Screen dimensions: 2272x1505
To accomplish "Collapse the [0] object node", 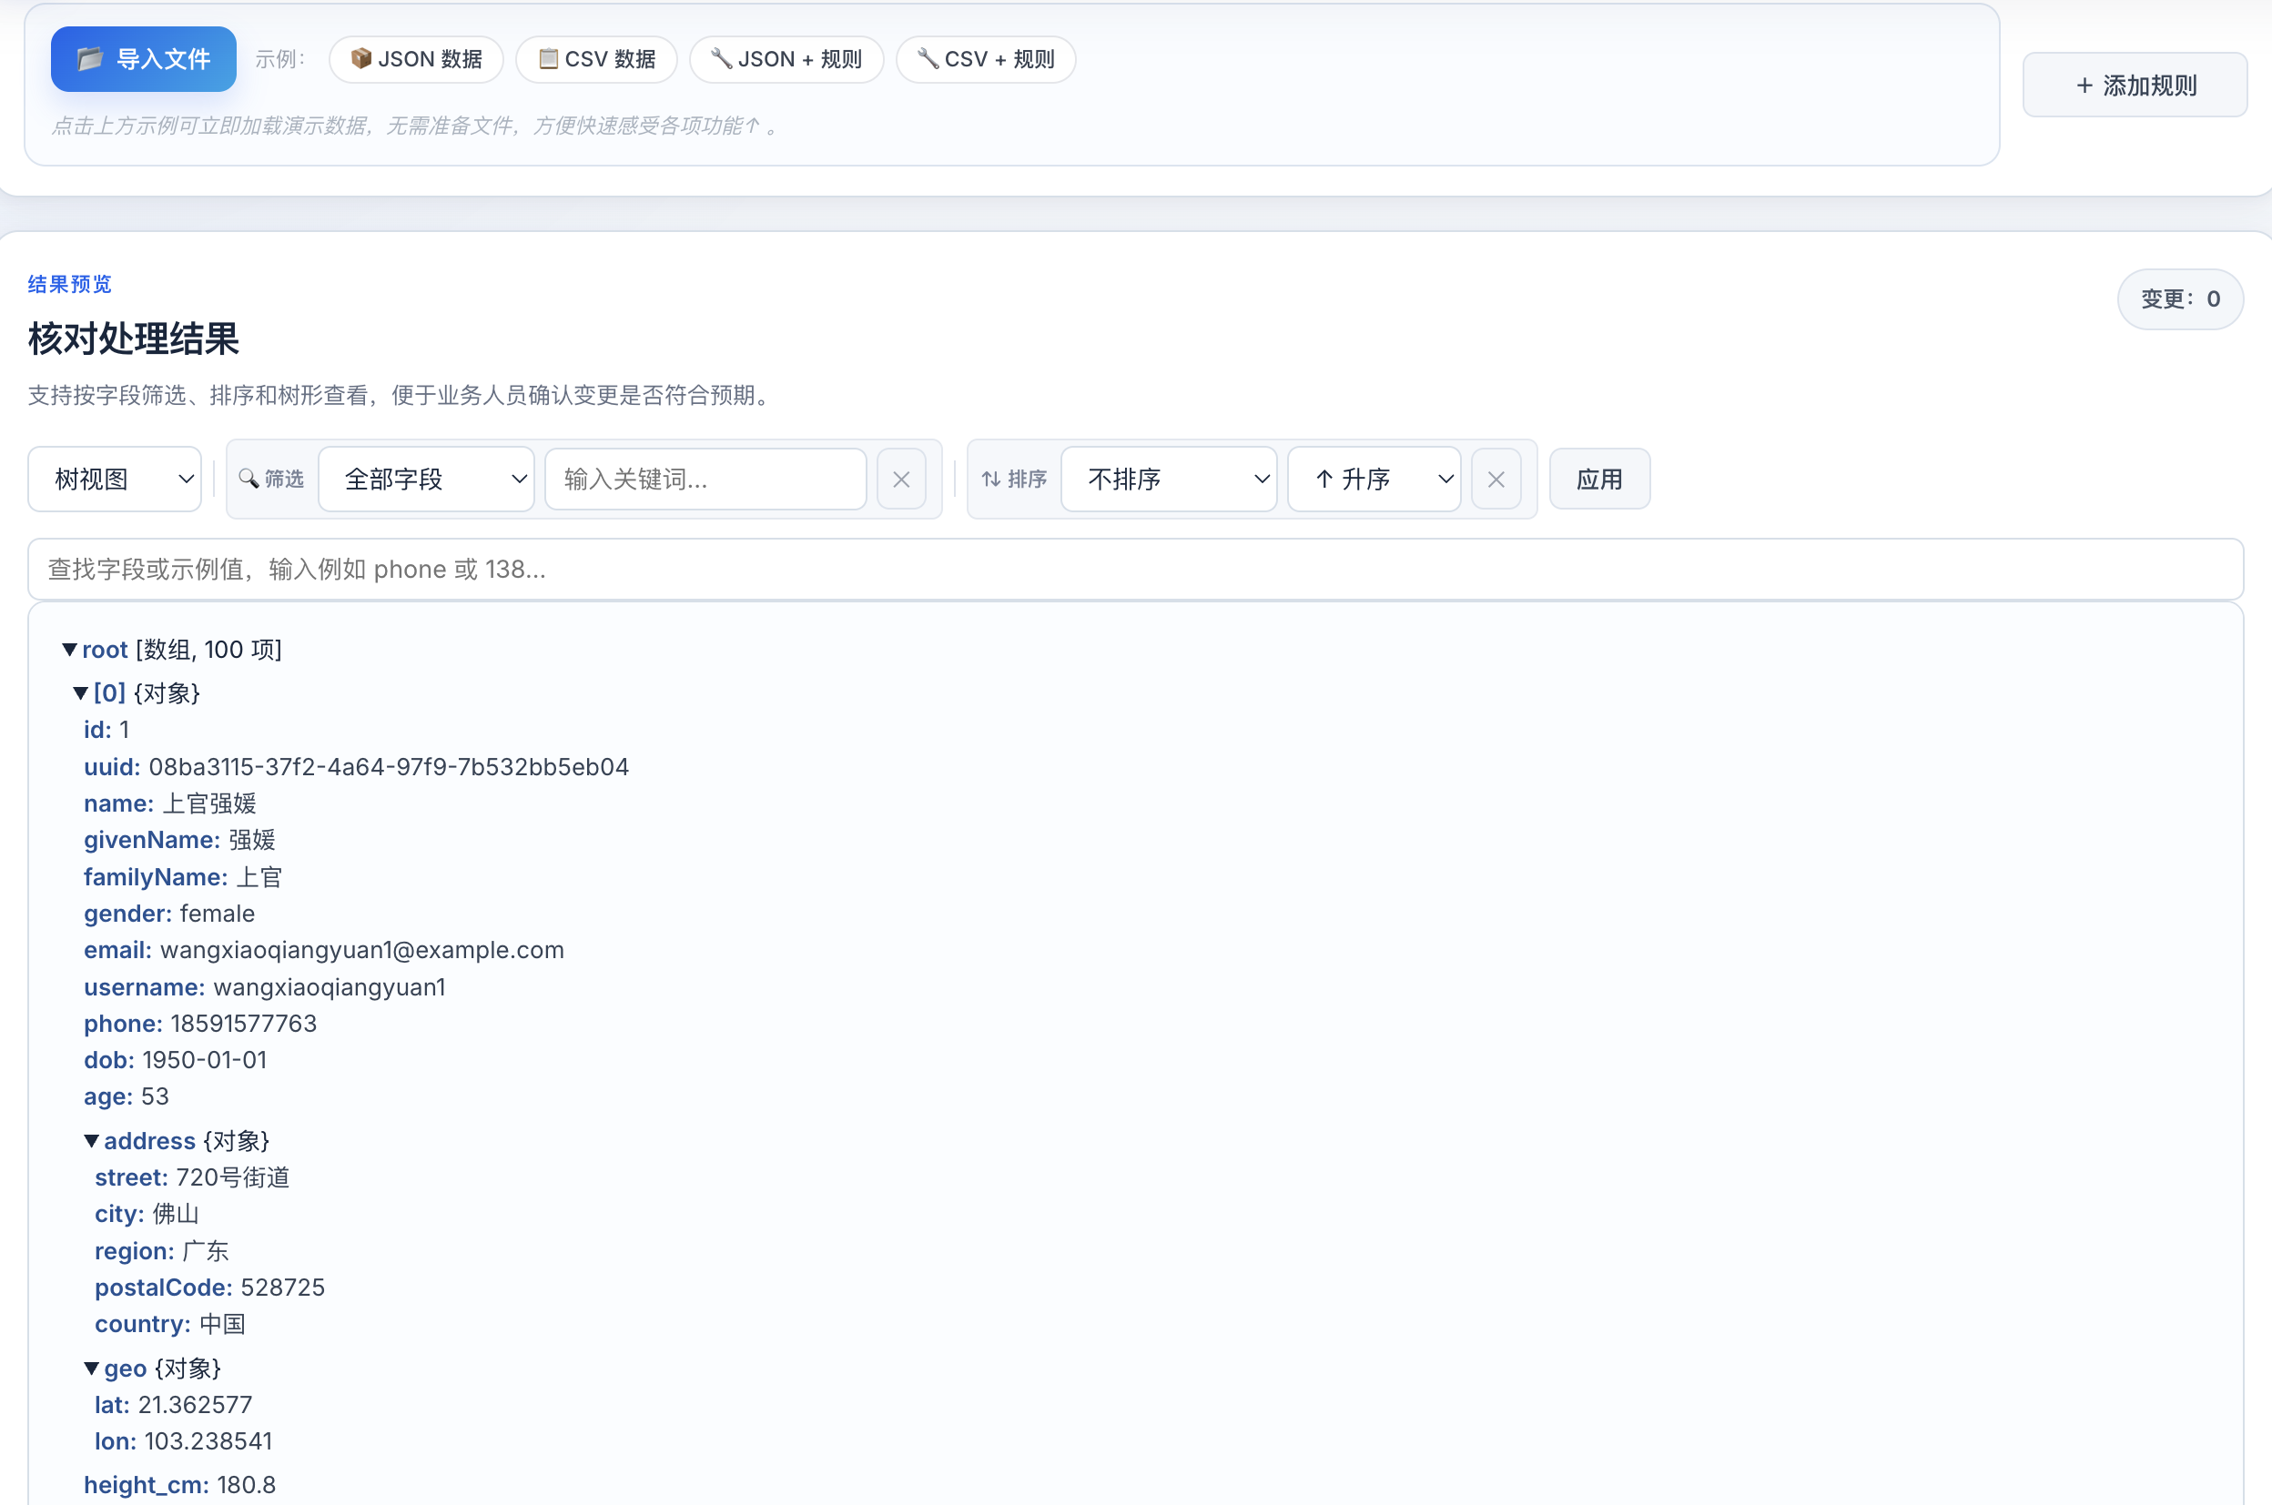I will [81, 692].
